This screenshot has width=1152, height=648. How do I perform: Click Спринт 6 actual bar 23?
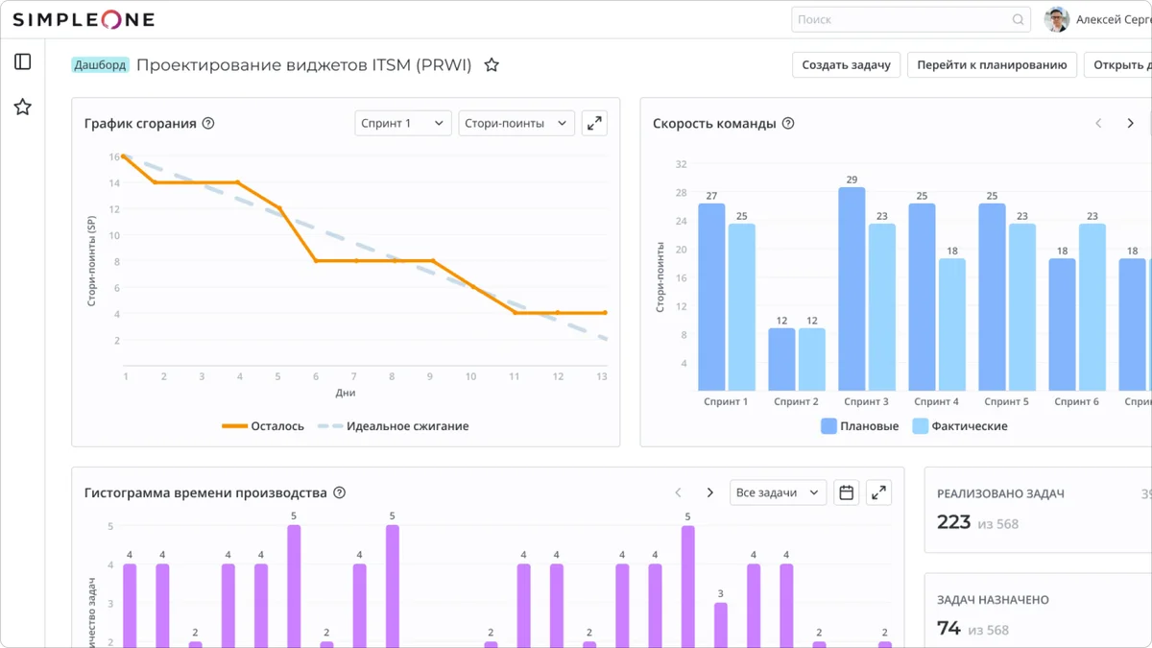tap(1092, 307)
